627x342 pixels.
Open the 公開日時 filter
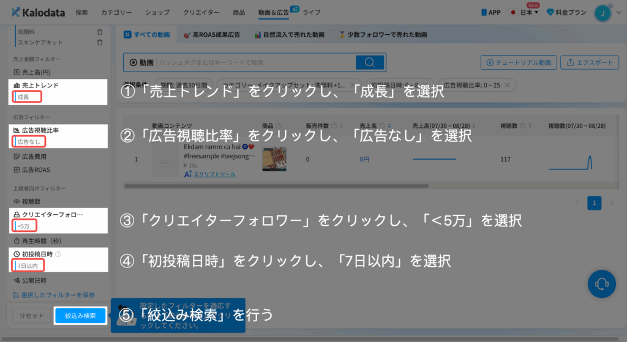pos(30,280)
